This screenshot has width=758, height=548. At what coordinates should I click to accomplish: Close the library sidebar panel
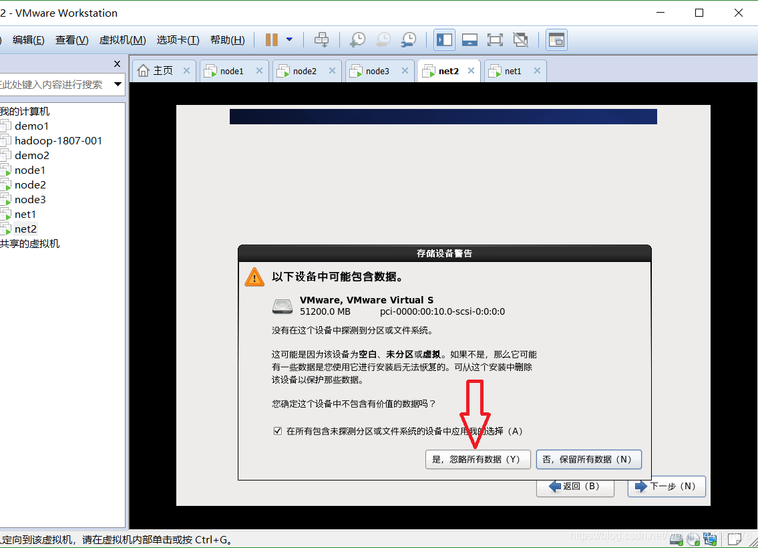117,64
